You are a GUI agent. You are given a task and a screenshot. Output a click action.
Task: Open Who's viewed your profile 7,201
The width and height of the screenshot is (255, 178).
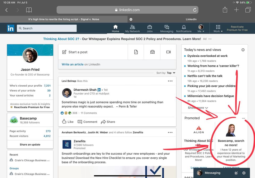click(x=30, y=86)
